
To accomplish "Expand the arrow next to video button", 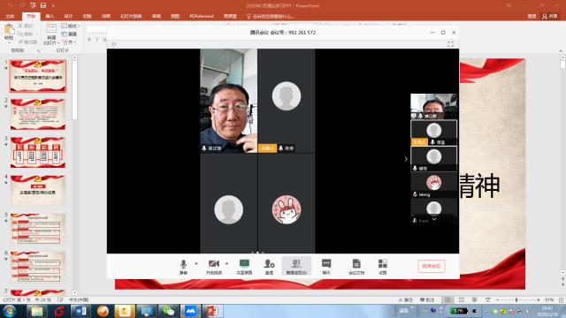I will (226, 263).
